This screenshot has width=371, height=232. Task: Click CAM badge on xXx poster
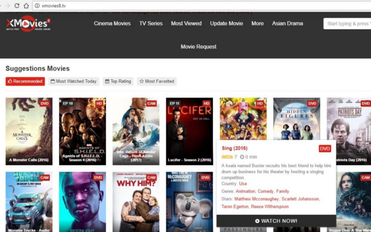click(x=151, y=103)
